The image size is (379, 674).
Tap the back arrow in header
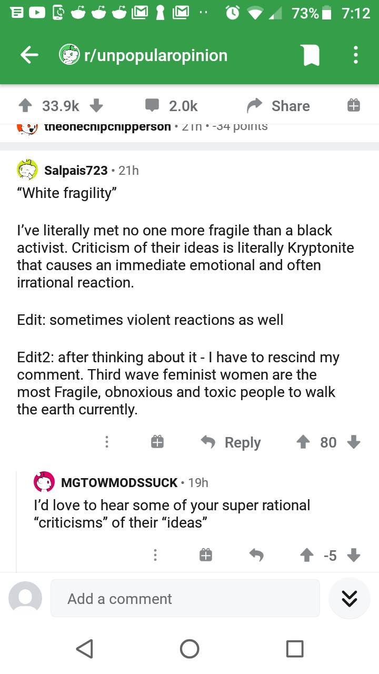pos(29,55)
